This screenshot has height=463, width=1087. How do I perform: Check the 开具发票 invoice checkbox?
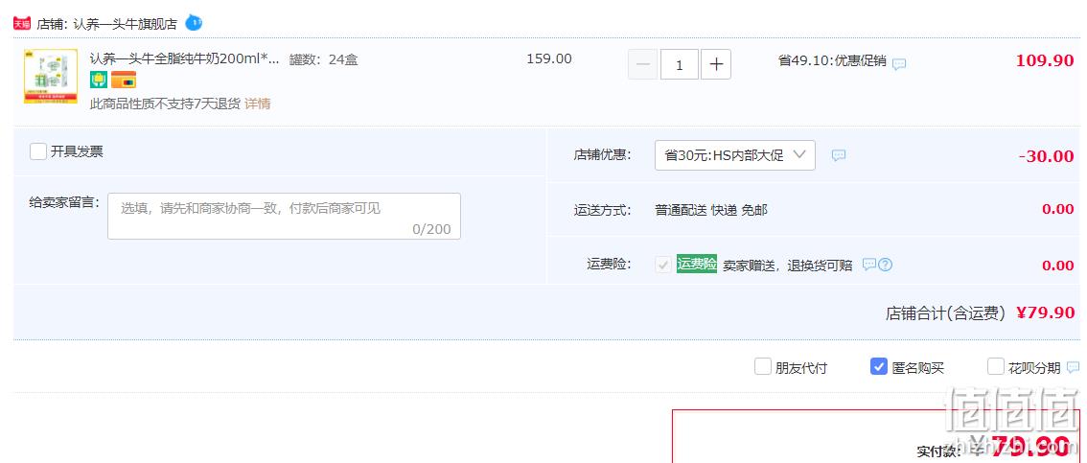click(38, 151)
